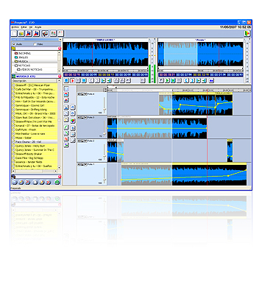
Task: Set mark-out closing bracket in left player
Action: tap(97, 80)
